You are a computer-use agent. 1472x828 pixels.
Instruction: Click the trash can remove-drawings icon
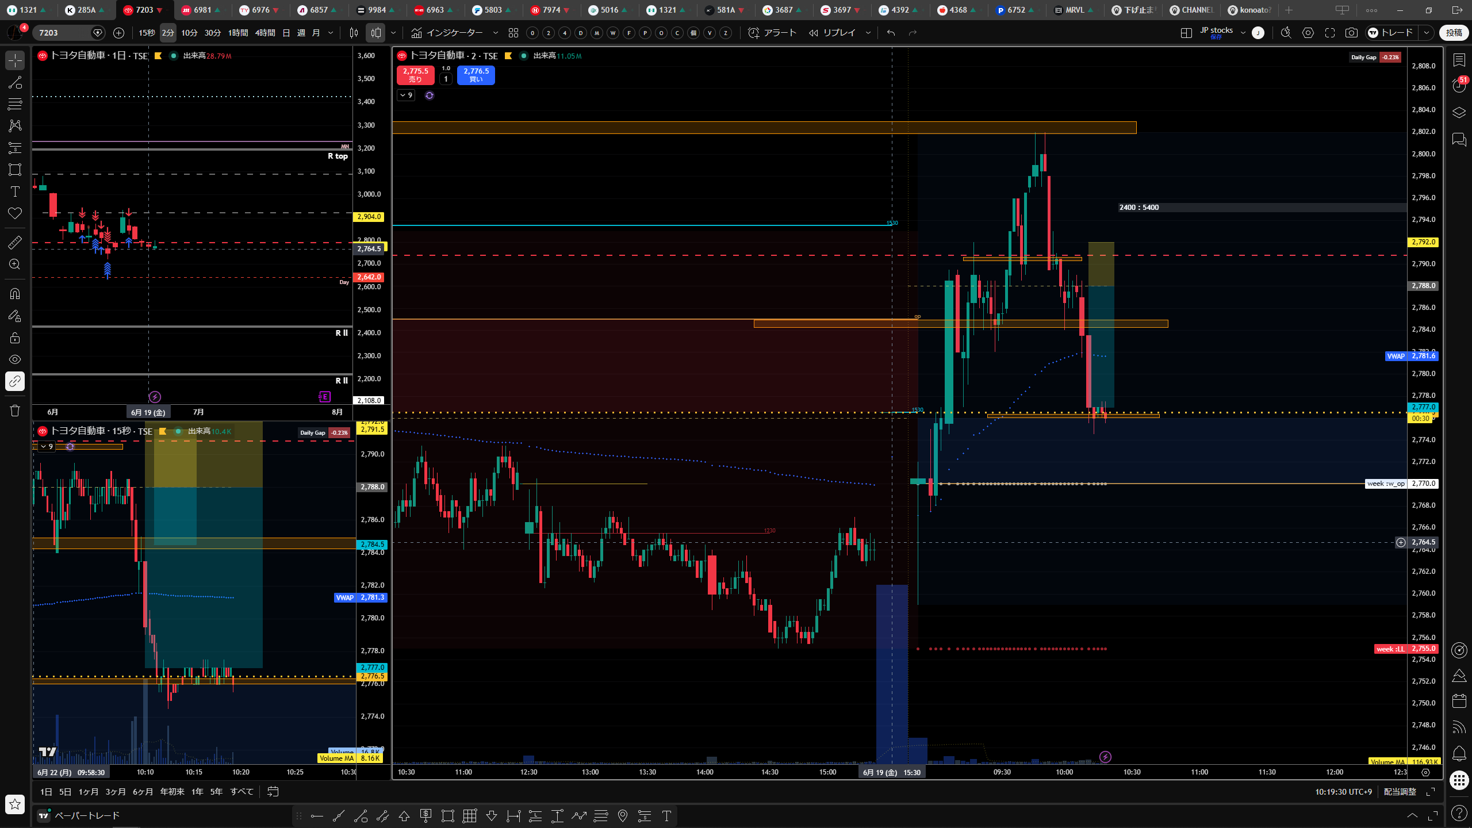click(15, 411)
